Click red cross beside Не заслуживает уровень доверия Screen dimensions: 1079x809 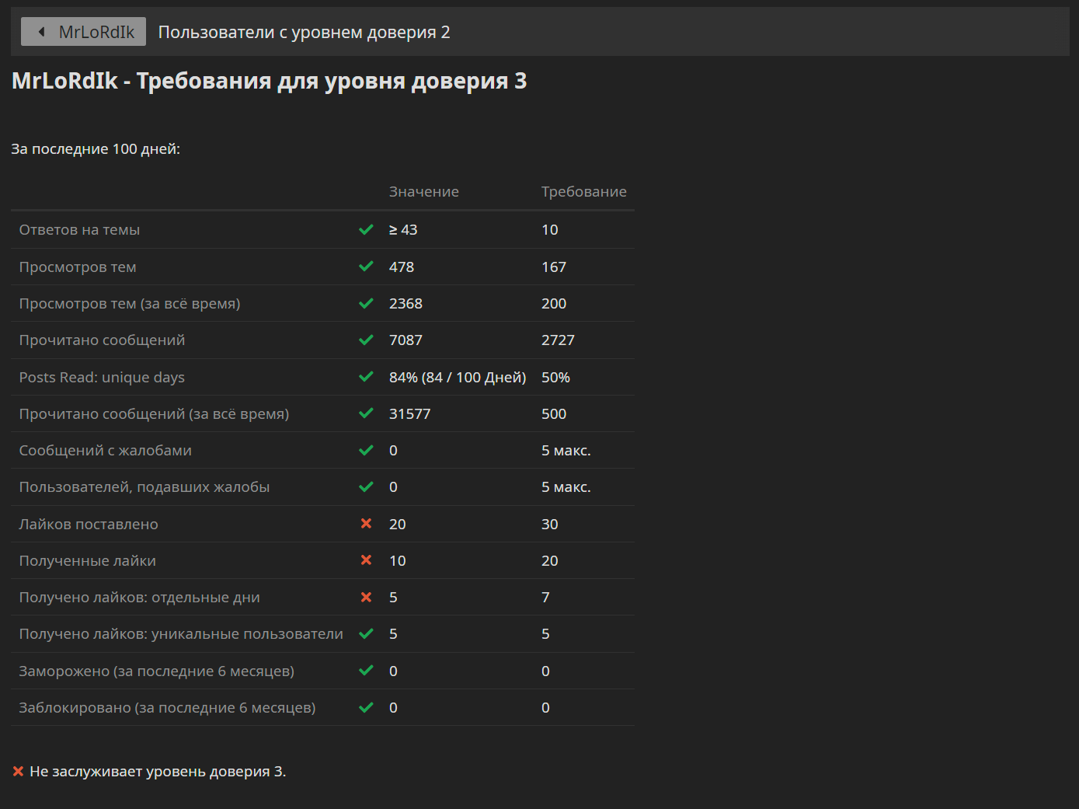[18, 772]
